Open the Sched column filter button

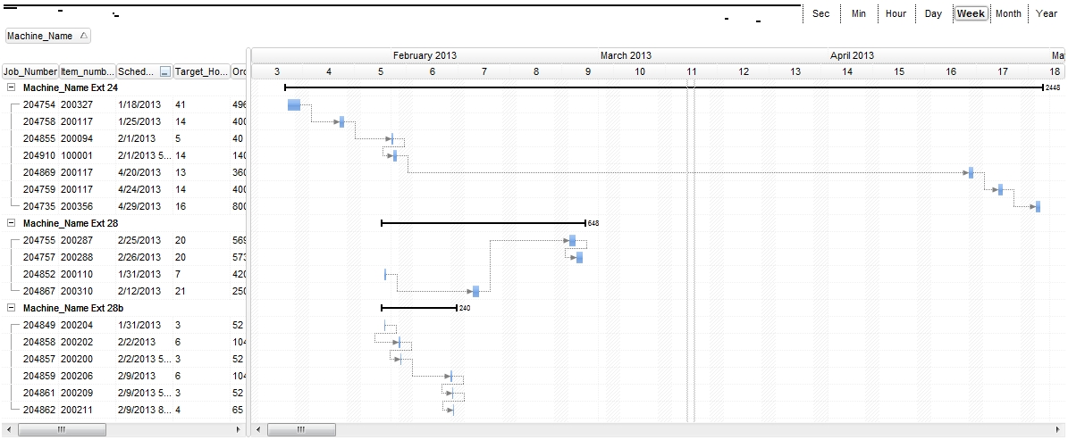coord(164,71)
